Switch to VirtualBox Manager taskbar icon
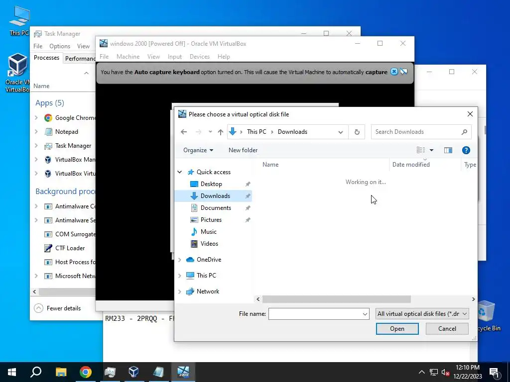Screen dimensions: 510x382 click(133, 372)
